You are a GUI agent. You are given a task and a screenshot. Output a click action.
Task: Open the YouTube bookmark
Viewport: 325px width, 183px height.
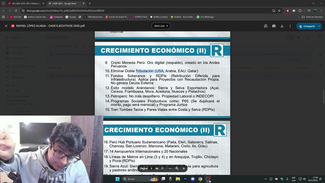click(x=15, y=17)
